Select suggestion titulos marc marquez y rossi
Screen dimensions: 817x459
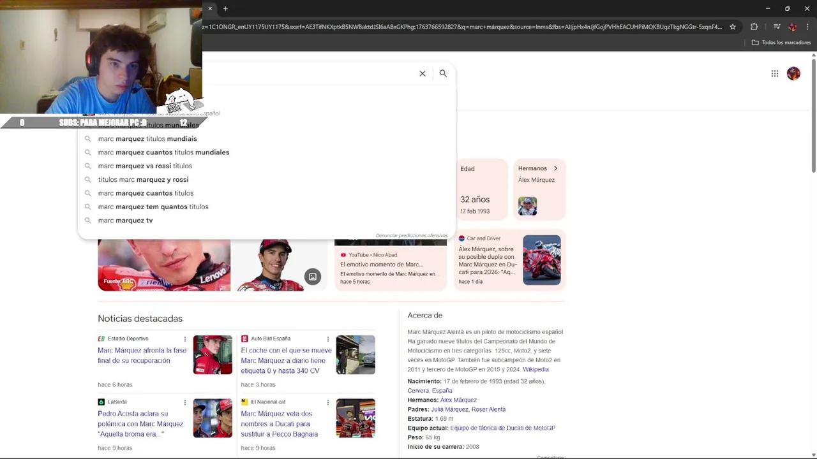click(266, 179)
